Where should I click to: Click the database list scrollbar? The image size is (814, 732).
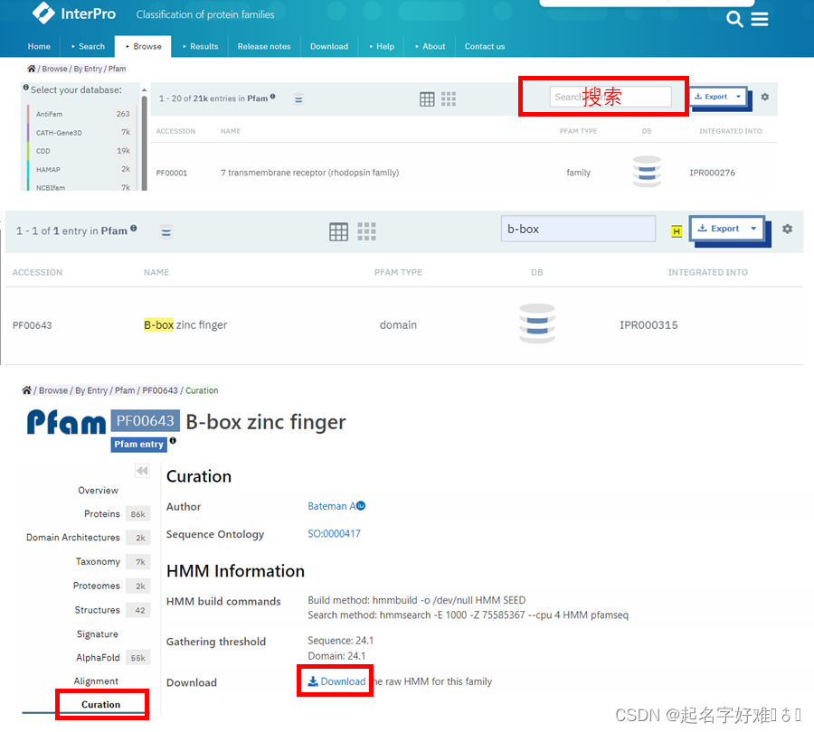(x=145, y=143)
